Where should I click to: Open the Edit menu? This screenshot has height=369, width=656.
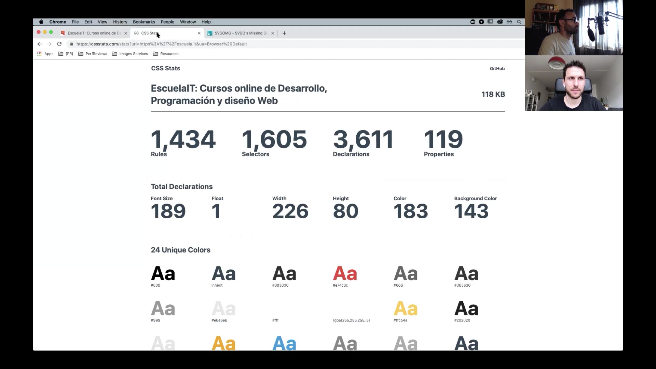click(x=88, y=22)
